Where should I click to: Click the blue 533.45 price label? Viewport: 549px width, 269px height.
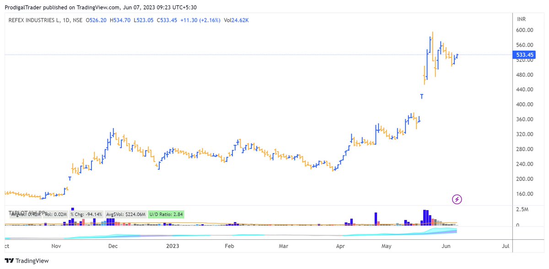(524, 54)
